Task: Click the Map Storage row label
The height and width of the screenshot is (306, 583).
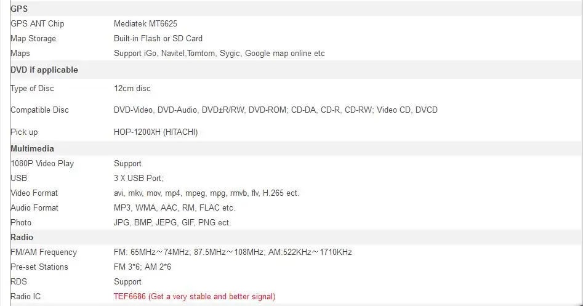Action: (33, 39)
